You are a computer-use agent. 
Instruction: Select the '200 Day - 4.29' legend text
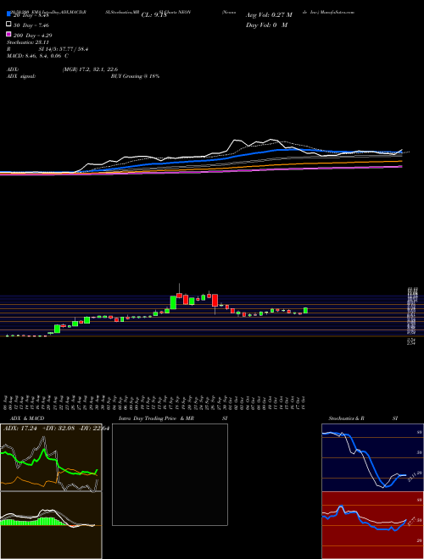33,36
